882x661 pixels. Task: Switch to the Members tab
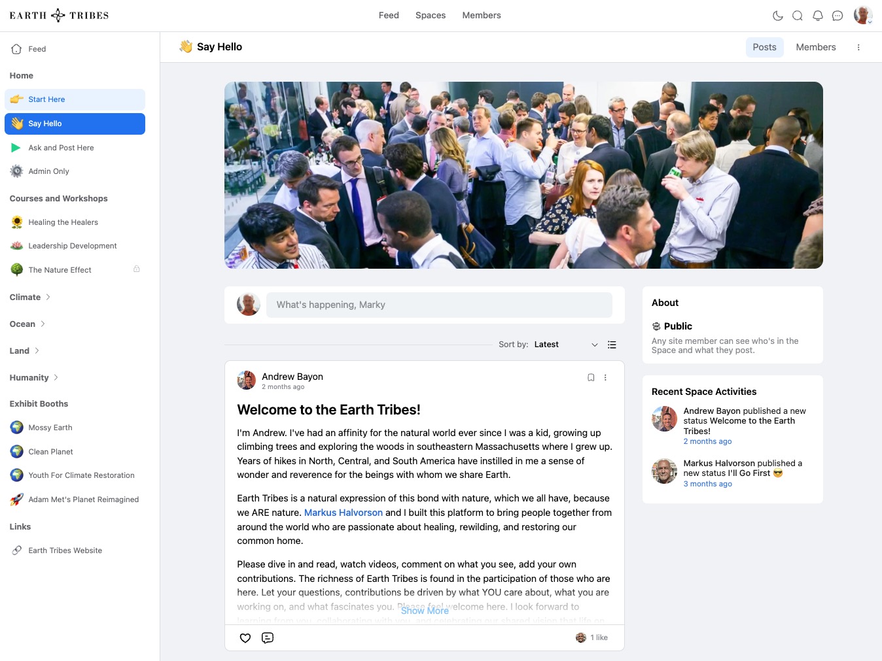click(816, 47)
